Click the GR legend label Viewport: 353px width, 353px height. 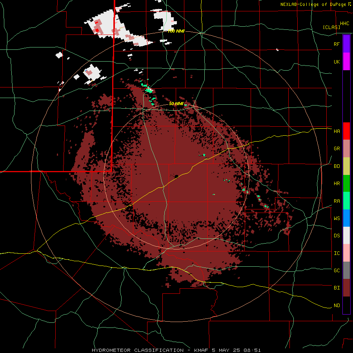pyautogui.click(x=337, y=149)
